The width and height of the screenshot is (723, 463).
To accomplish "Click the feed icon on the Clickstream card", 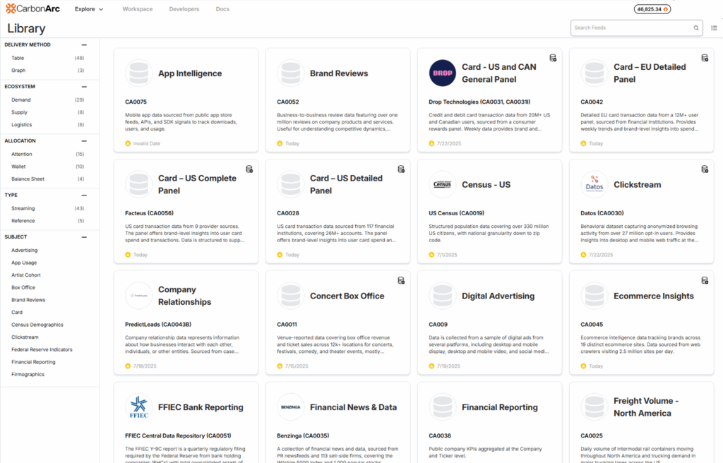I will tap(705, 169).
